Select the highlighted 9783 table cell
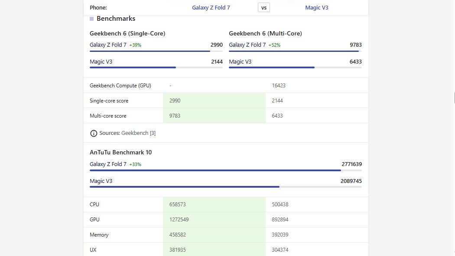 point(214,115)
